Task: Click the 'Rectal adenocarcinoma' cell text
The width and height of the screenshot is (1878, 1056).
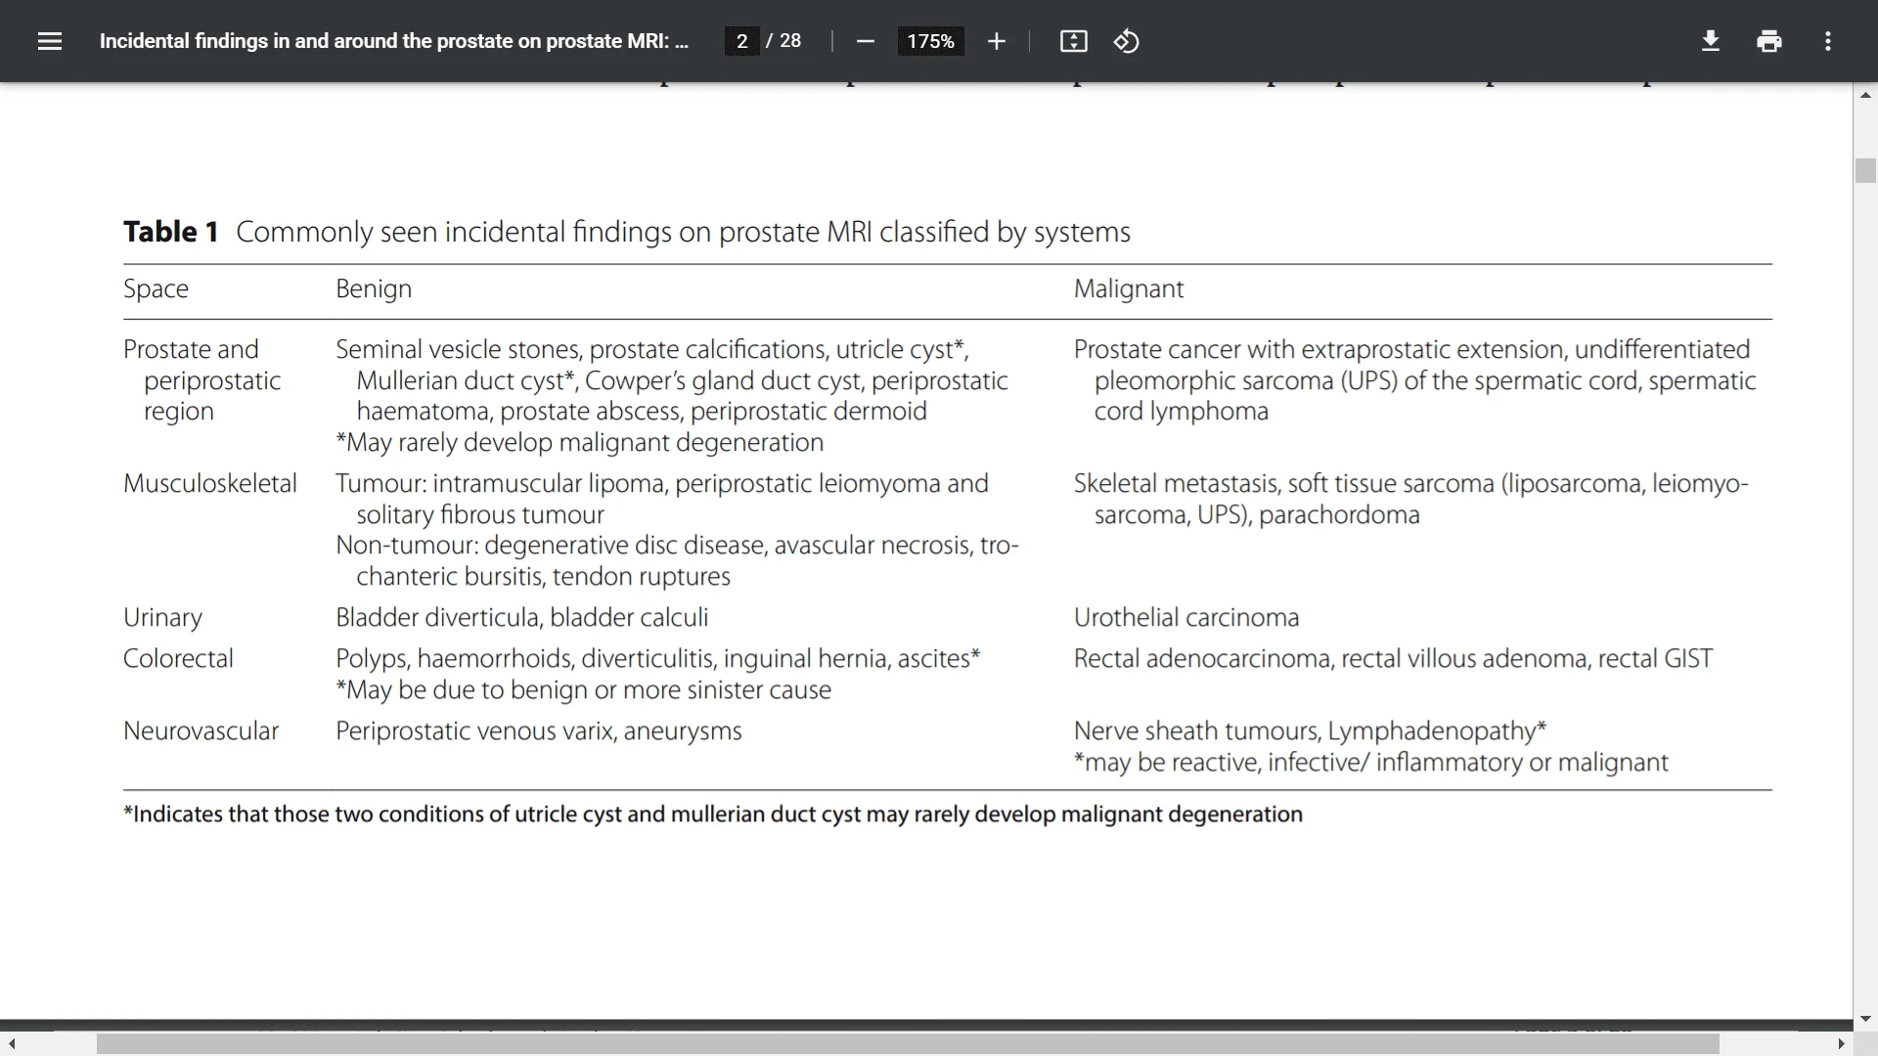Action: click(x=1393, y=658)
